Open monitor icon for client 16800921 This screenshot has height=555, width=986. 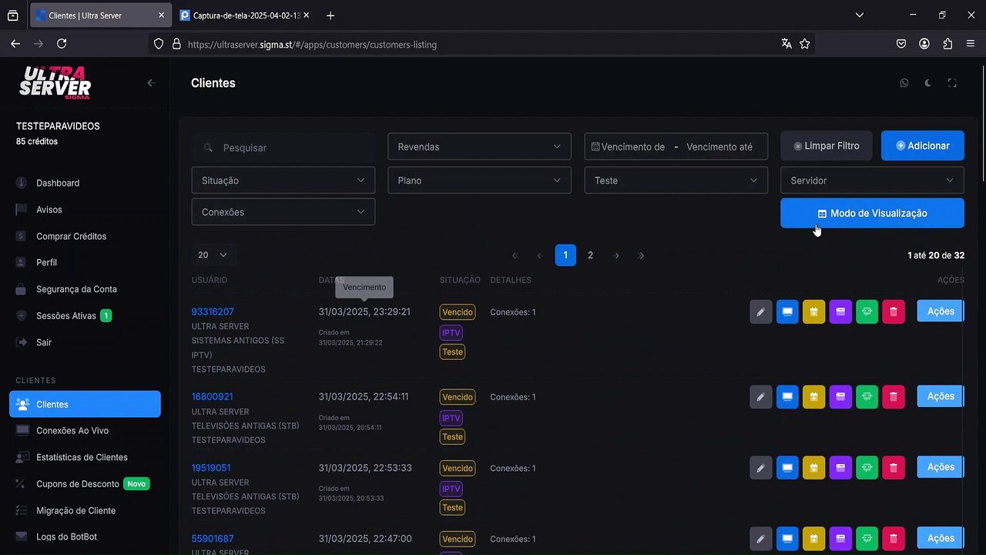[787, 396]
